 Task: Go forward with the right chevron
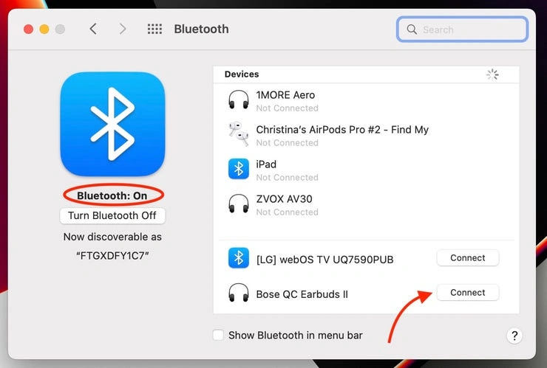pos(123,29)
